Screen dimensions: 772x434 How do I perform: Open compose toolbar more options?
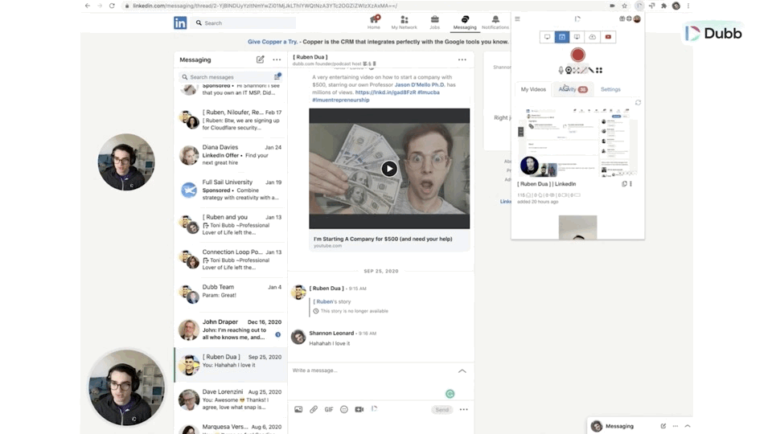point(463,409)
